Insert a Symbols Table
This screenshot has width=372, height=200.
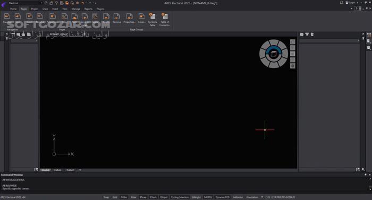(153, 20)
